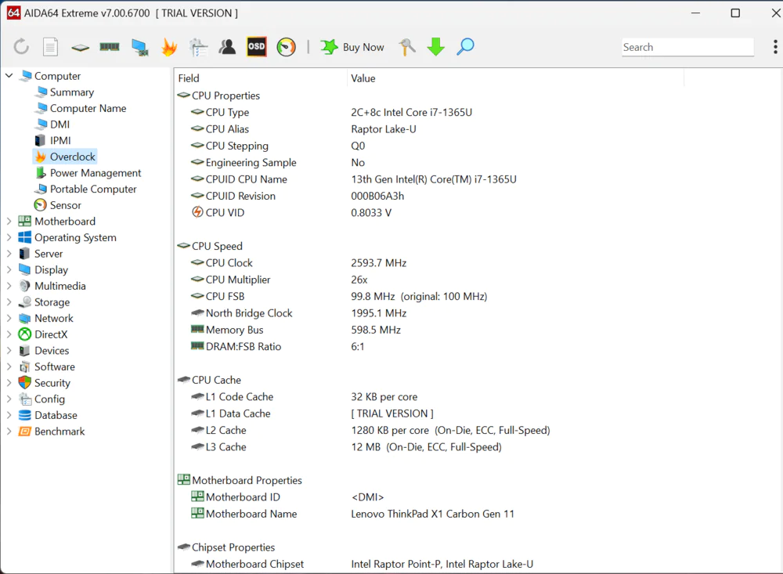Image resolution: width=783 pixels, height=574 pixels.
Task: Select the Security shield item
Action: pyautogui.click(x=45, y=383)
